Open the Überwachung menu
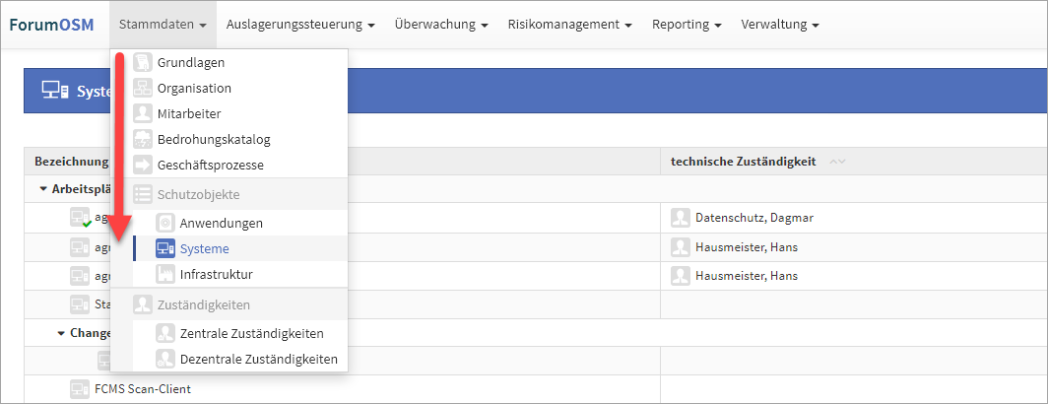 click(x=441, y=24)
